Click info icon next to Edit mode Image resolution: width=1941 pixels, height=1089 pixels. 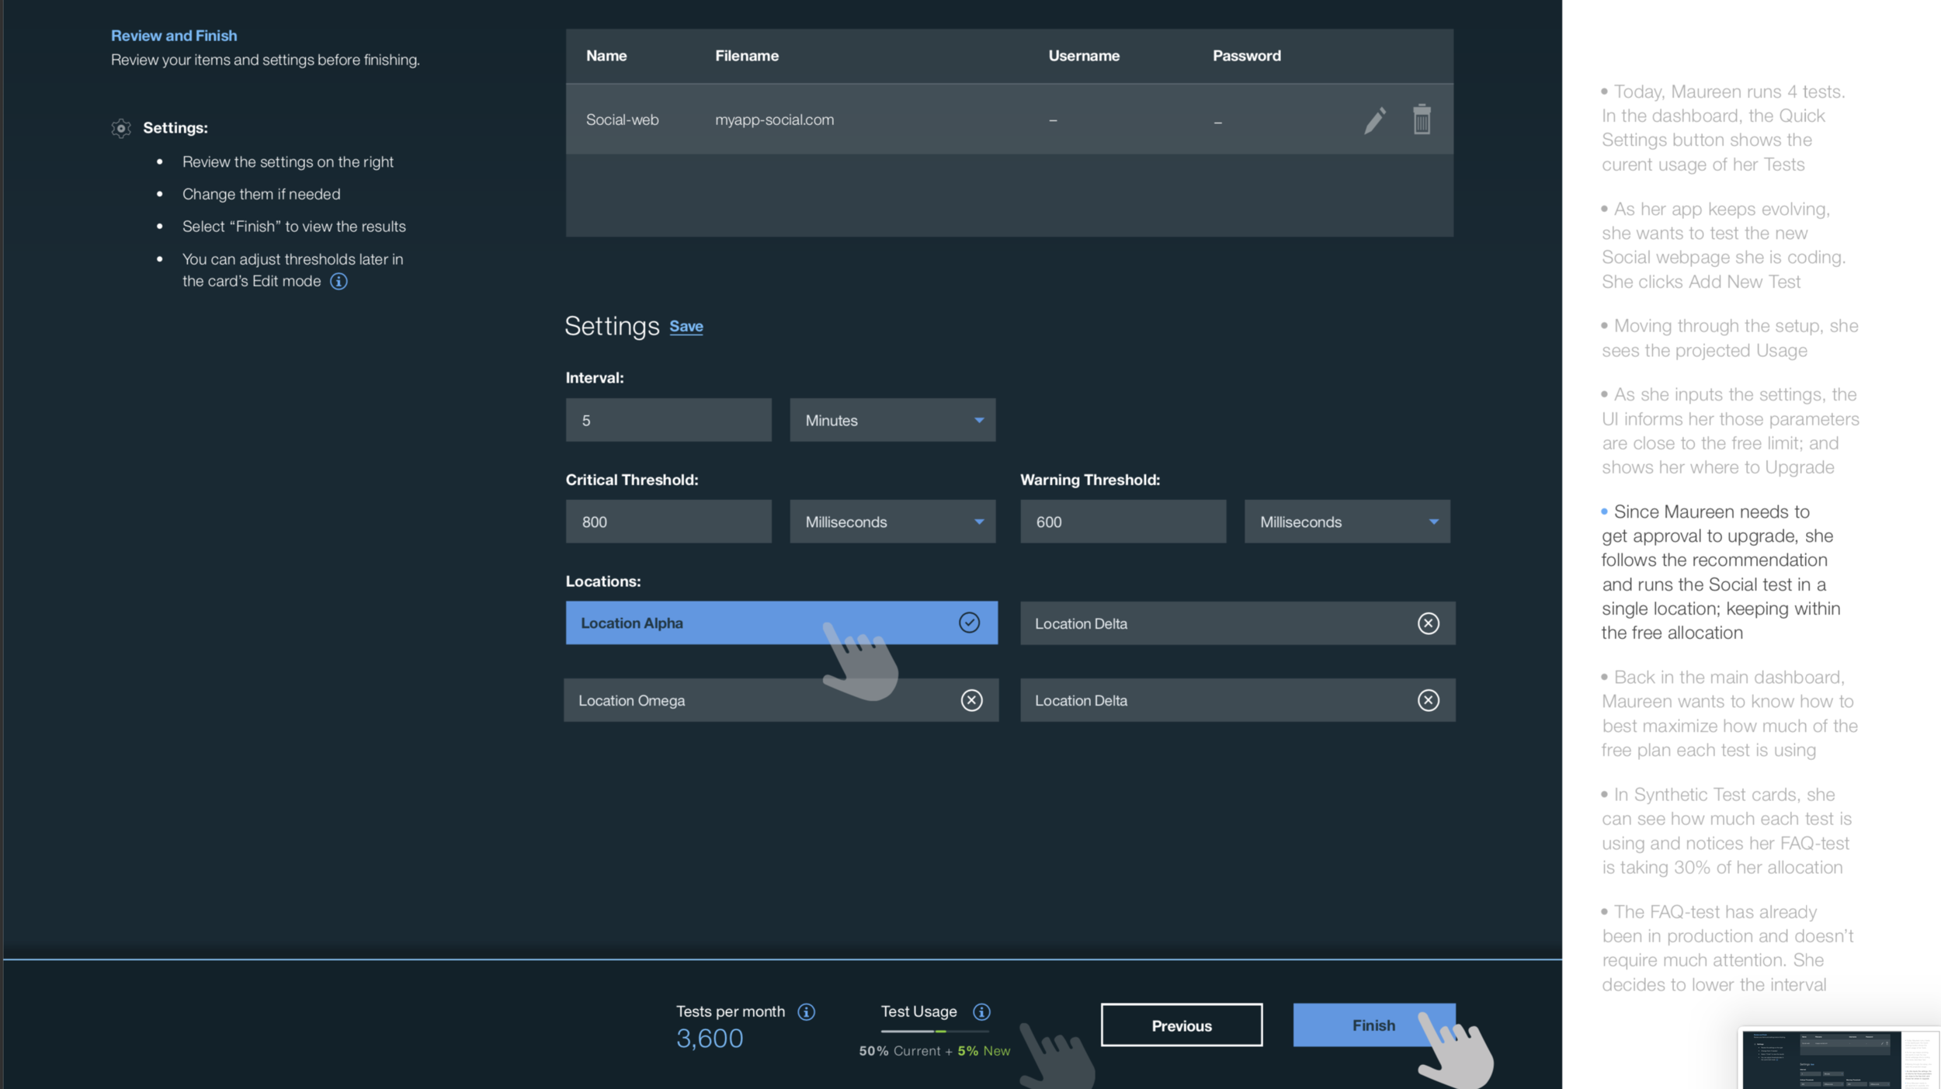point(339,281)
